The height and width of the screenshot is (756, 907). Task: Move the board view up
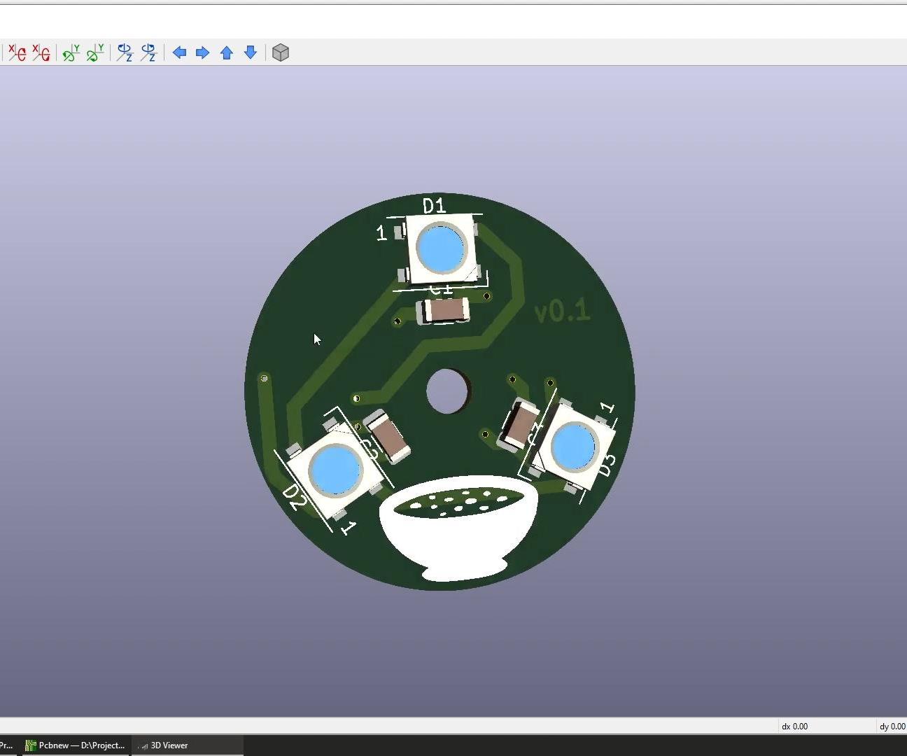point(226,52)
